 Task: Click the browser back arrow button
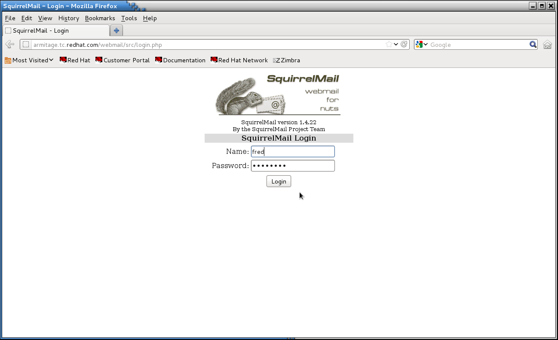[9, 44]
